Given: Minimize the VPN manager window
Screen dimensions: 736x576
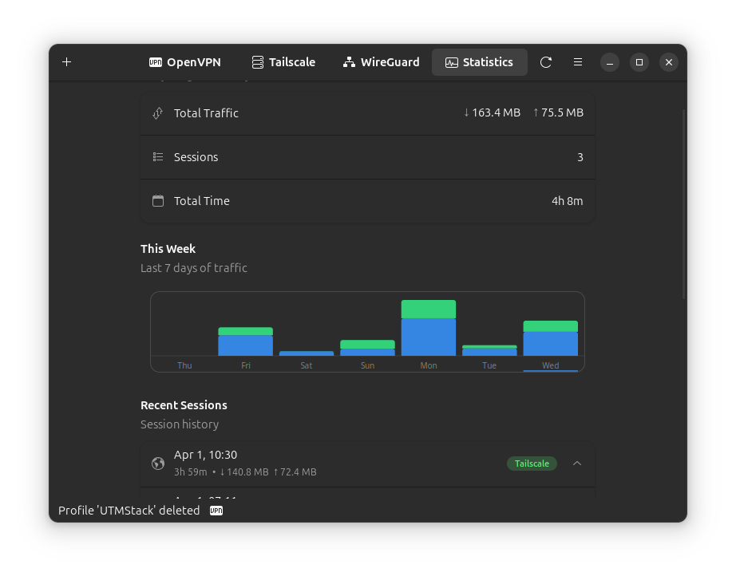Looking at the screenshot, I should [610, 62].
